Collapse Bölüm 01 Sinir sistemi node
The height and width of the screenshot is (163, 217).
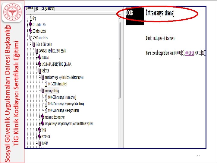(x=30, y=44)
